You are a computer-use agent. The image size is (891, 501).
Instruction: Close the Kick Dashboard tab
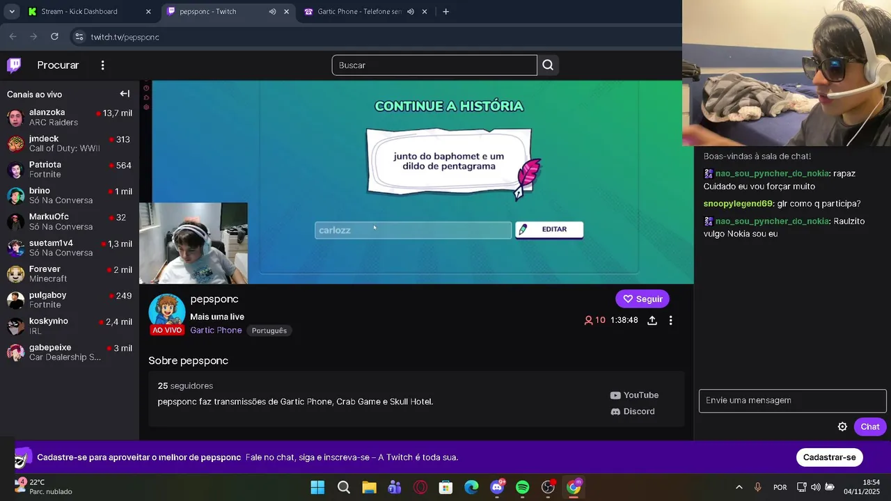[148, 12]
